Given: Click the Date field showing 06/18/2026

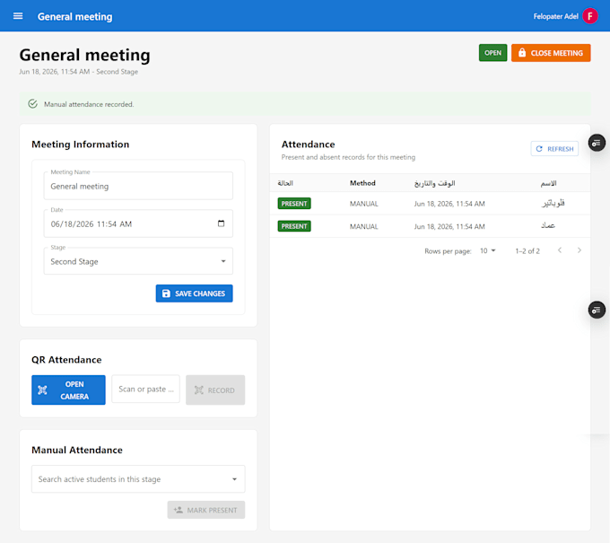Looking at the screenshot, I should click(138, 223).
